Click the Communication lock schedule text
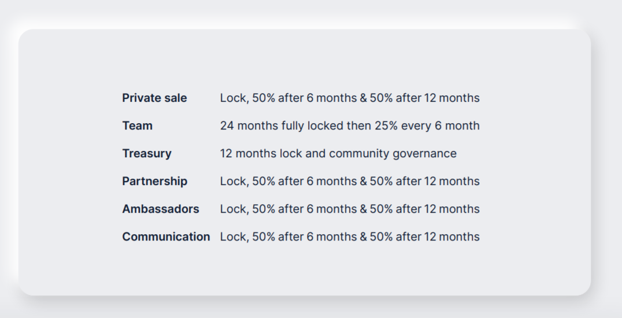The image size is (622, 318). coord(350,236)
